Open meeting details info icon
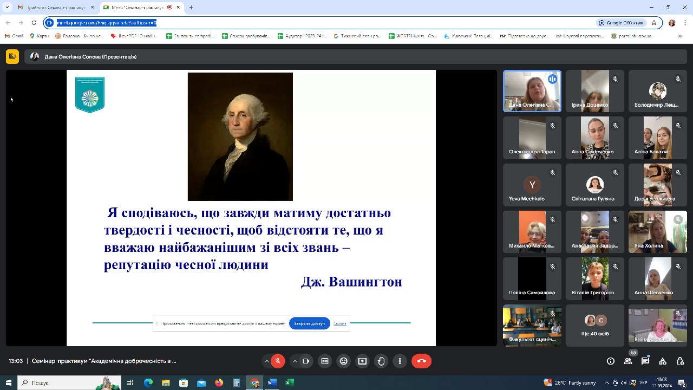This screenshot has width=693, height=390. [x=611, y=361]
